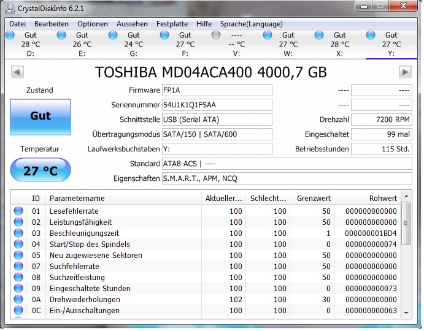Screen dimensions: 424x331
Task: Select drive Y: status orb
Action: click(x=371, y=35)
